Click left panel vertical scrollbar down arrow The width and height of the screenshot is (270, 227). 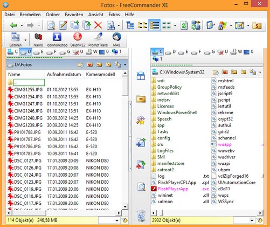pos(125,206)
